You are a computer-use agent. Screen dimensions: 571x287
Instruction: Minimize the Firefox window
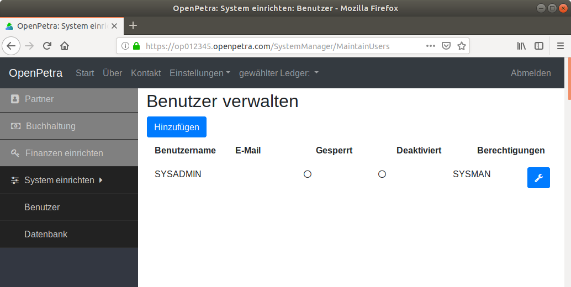tap(542, 8)
